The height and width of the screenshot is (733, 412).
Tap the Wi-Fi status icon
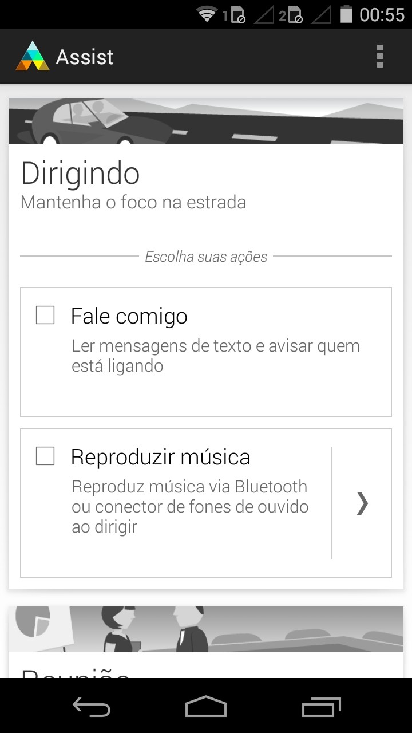(207, 14)
